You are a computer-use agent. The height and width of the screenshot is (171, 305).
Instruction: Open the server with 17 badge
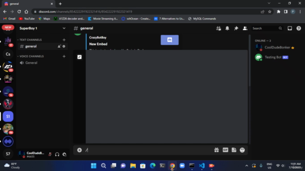click(8, 41)
